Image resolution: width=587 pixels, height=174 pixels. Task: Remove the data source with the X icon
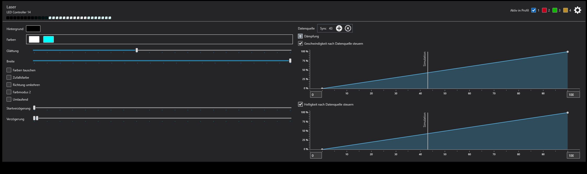pyautogui.click(x=348, y=28)
